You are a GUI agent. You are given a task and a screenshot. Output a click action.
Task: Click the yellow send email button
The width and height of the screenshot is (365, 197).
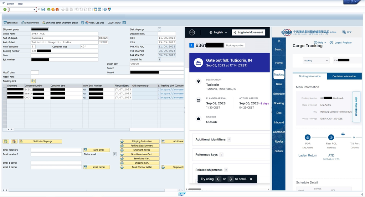tap(97, 150)
